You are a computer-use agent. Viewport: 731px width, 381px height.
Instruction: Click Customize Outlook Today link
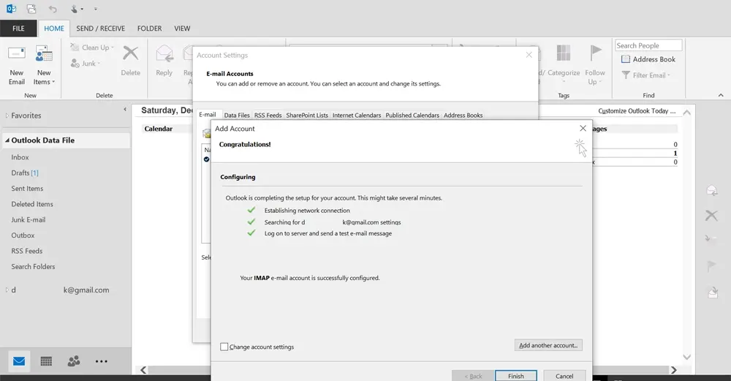tap(637, 111)
